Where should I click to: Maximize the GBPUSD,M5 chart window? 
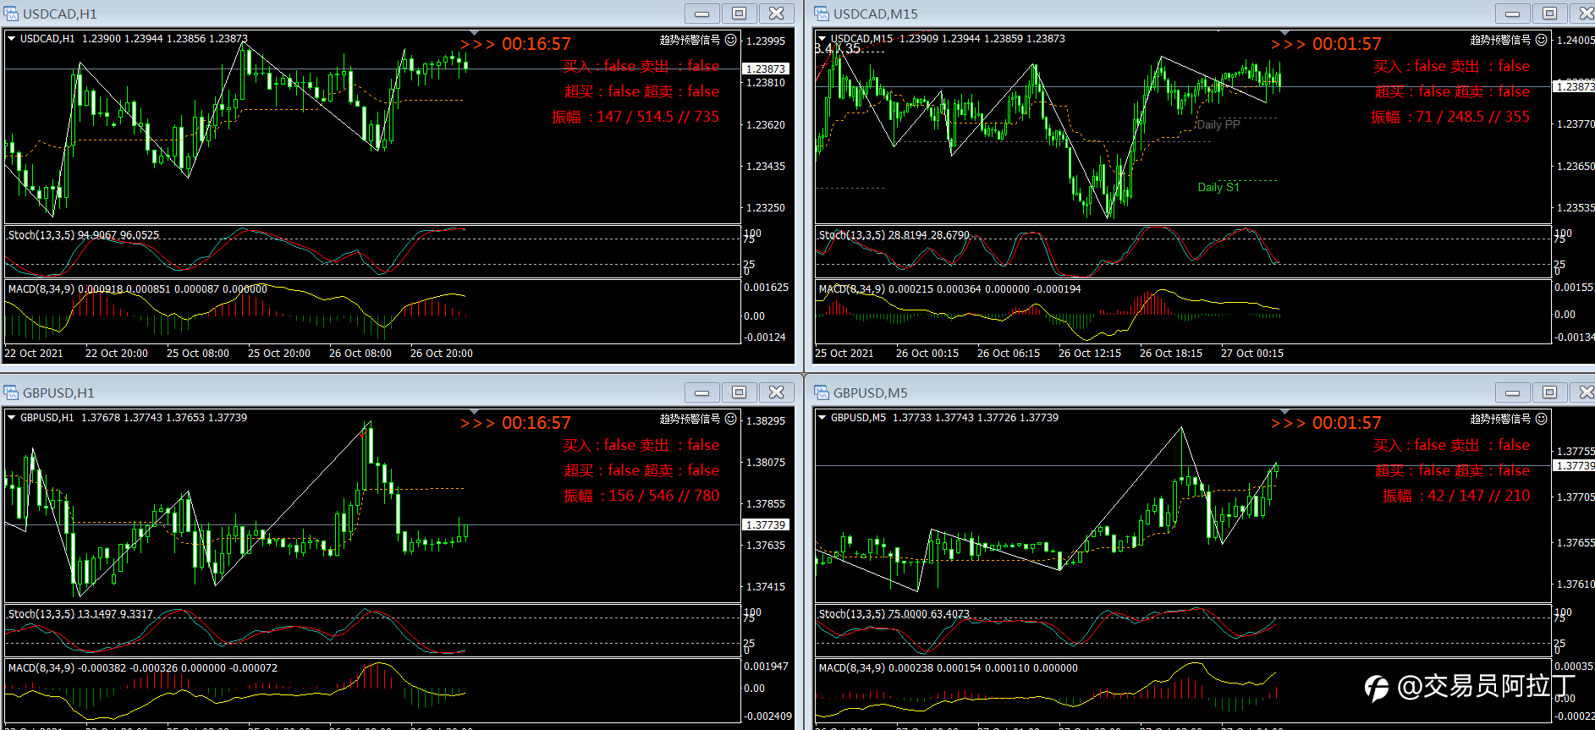(x=1550, y=392)
